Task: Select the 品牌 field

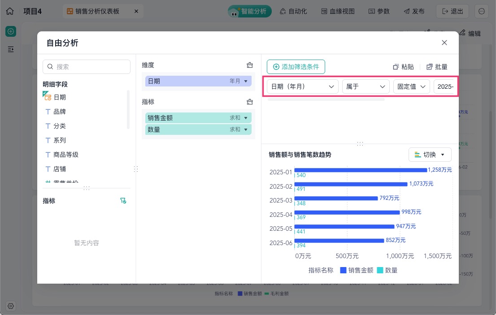Action: 60,112
